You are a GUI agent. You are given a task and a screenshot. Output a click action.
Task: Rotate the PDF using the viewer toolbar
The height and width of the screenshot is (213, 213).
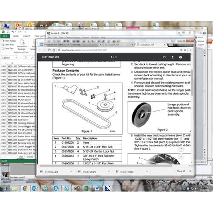[165, 57]
